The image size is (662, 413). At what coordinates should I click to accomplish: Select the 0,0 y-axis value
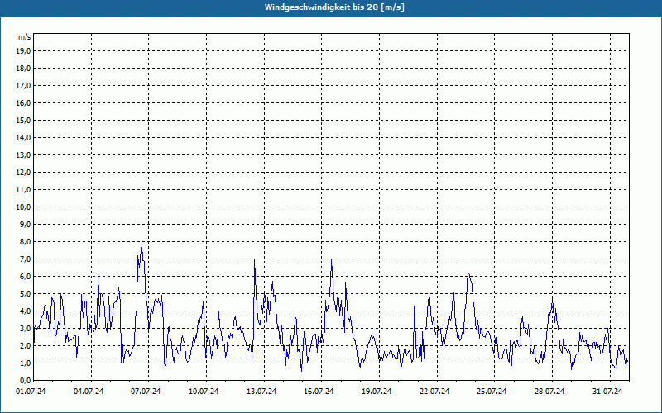[x=25, y=380]
